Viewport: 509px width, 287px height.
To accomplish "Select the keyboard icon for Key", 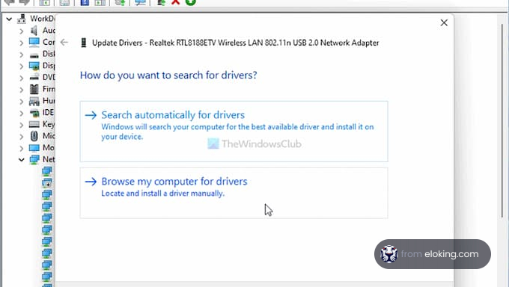I will coord(34,124).
